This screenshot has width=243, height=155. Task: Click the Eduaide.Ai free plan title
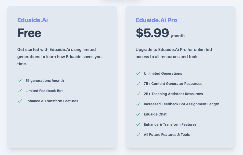pos(32,20)
